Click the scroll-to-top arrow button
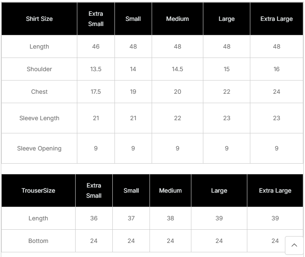 (x=294, y=245)
